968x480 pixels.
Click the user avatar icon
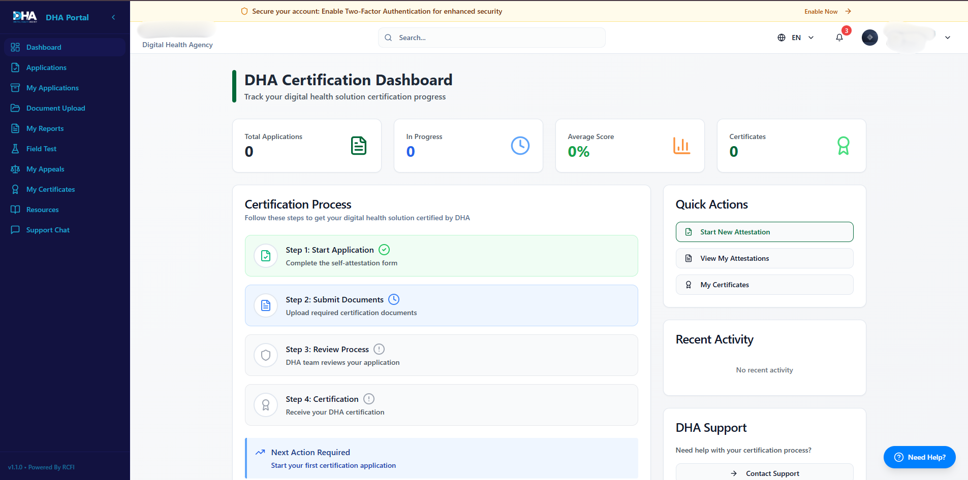[869, 37]
